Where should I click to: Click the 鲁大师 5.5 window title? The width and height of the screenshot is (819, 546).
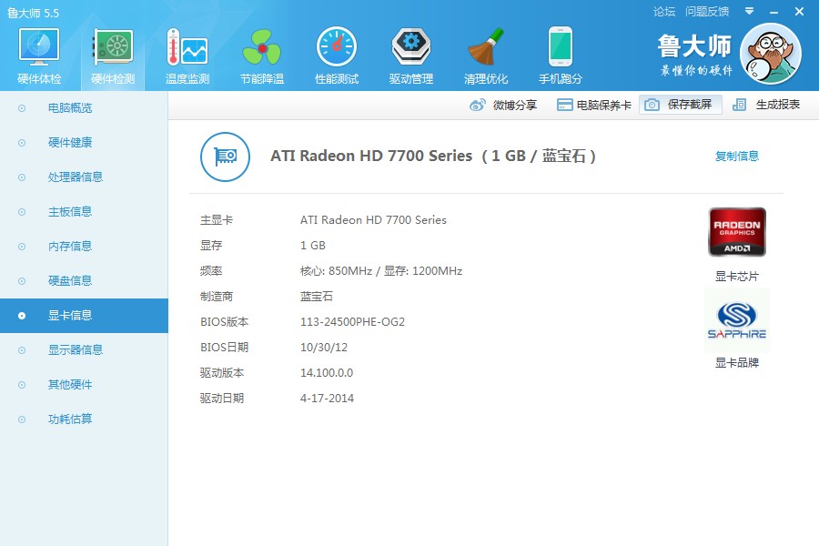[x=34, y=13]
